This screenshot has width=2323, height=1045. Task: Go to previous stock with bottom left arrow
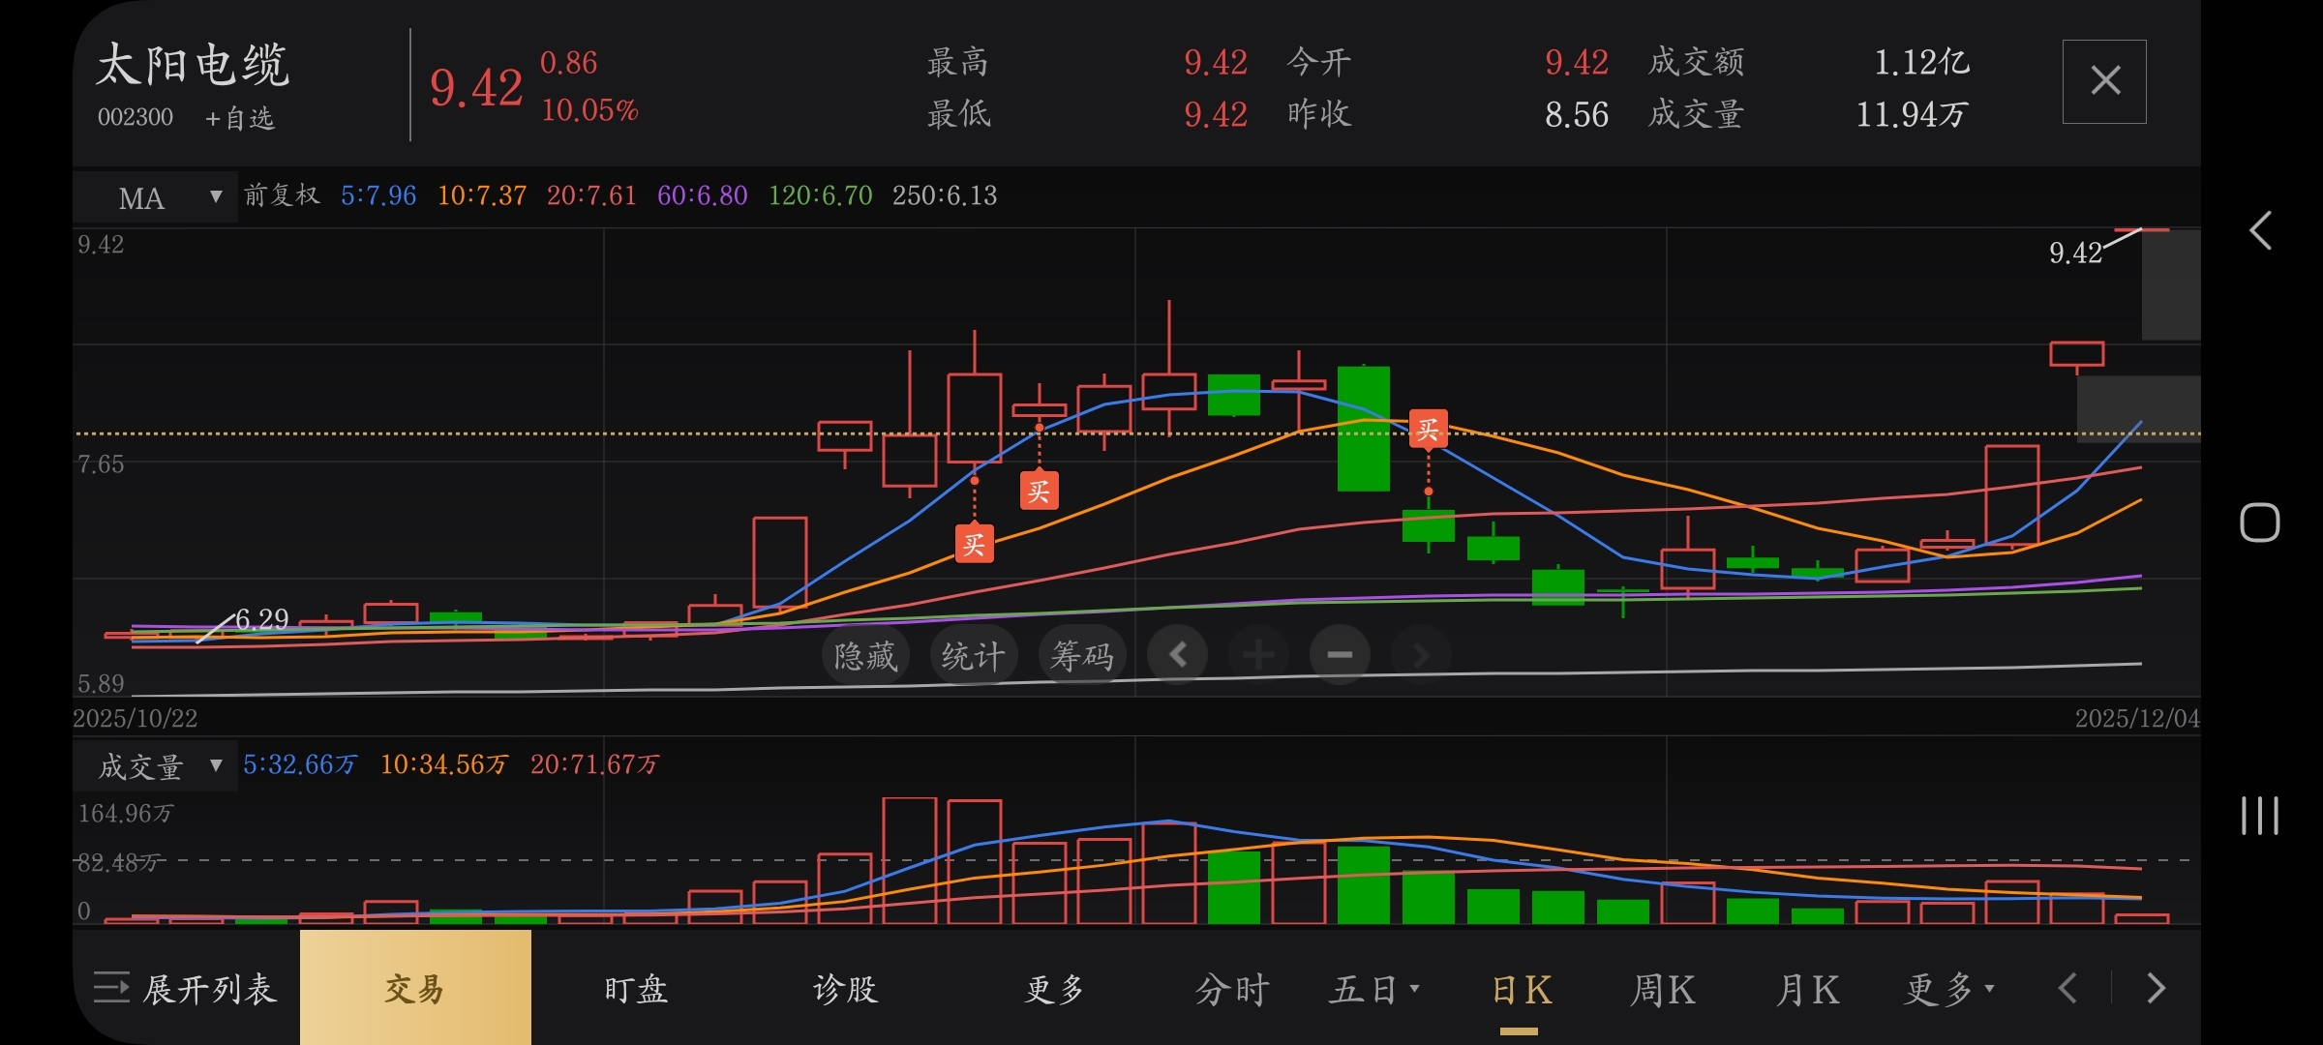(2068, 989)
